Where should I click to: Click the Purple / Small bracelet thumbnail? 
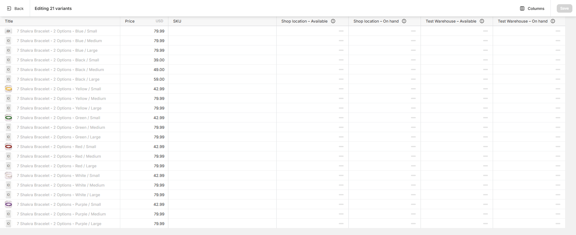coord(8,204)
